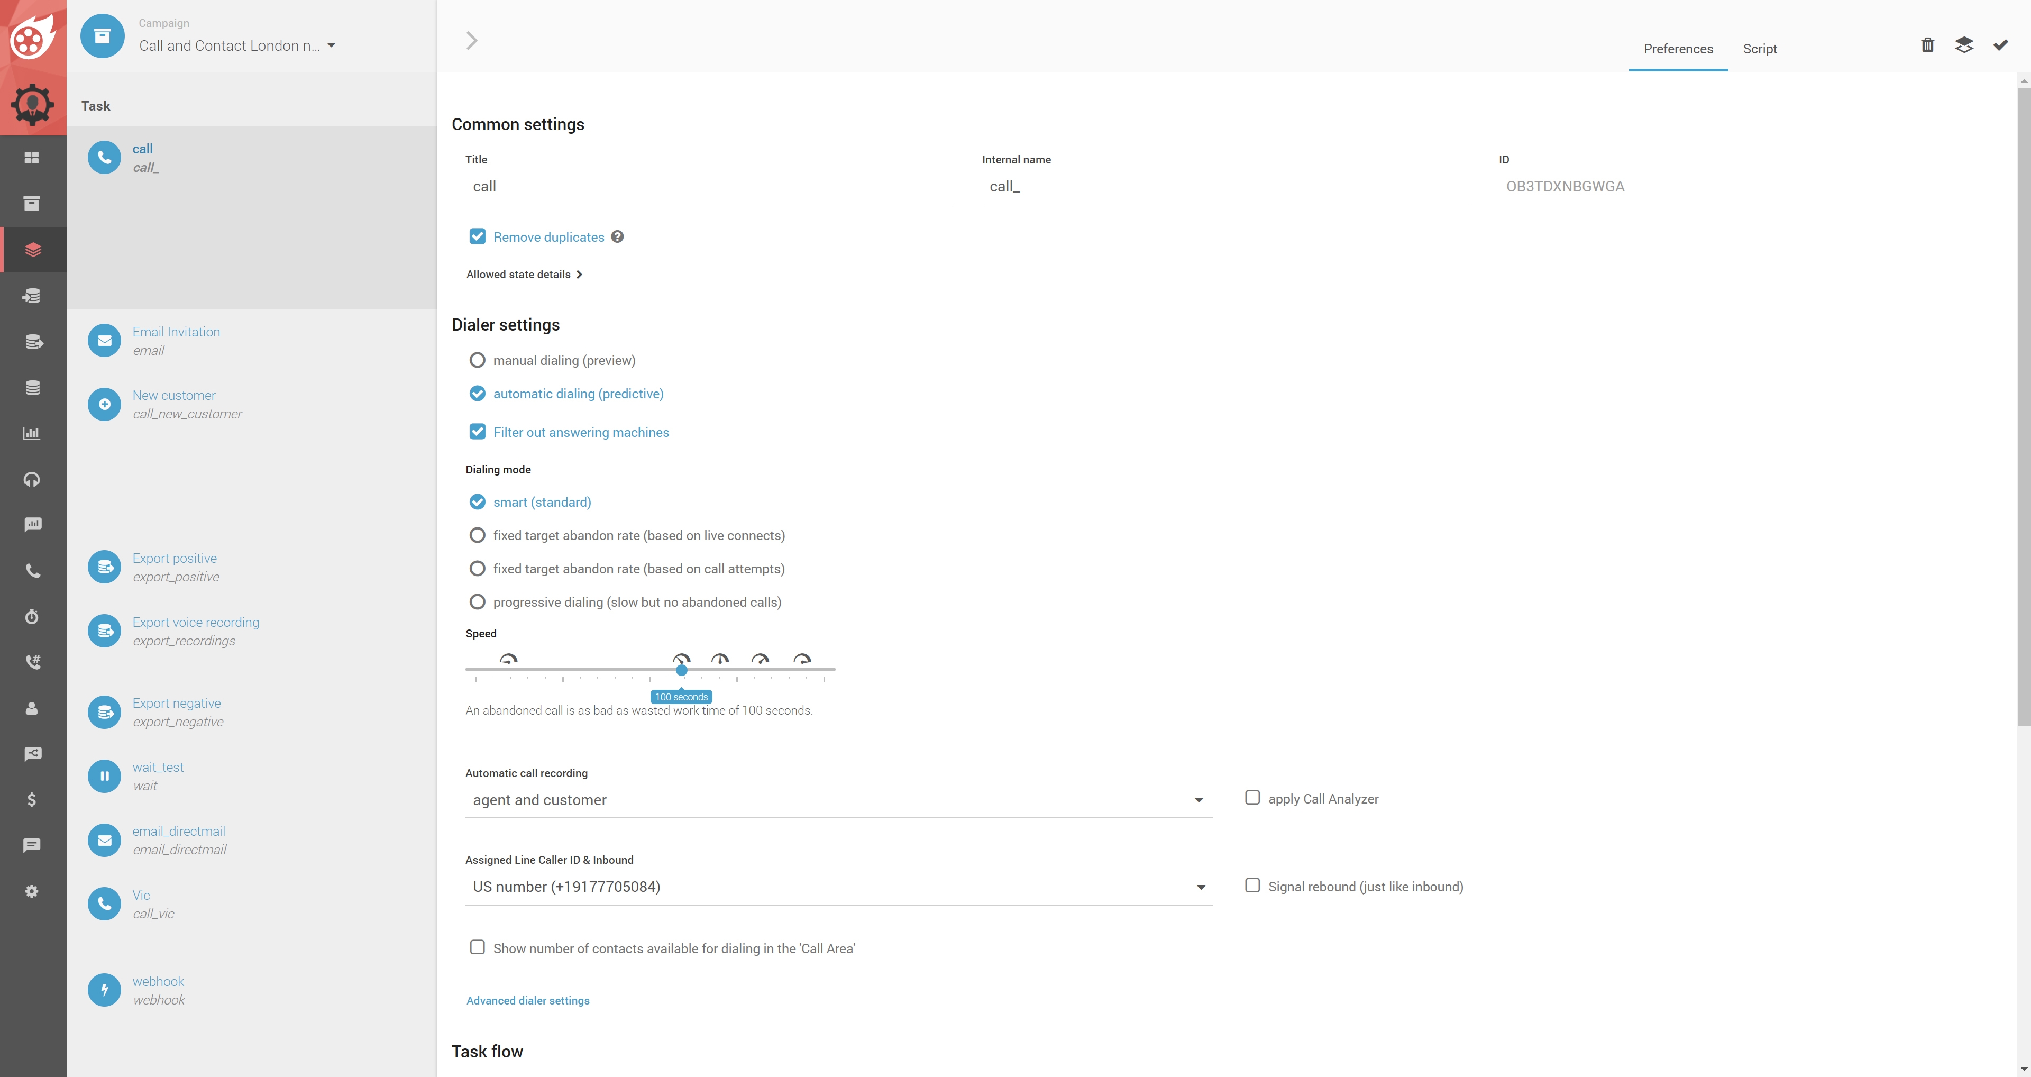2031x1077 pixels.
Task: Click the Speed slider handle
Action: 681,670
